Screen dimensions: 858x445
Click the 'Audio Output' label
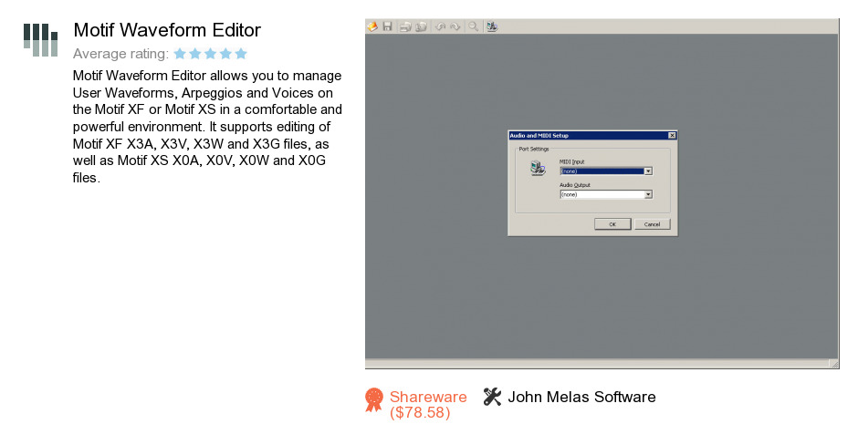coord(574,185)
